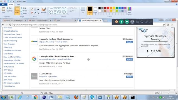Click the browser address bar URL
This screenshot has width=178, height=100.
tap(36, 25)
